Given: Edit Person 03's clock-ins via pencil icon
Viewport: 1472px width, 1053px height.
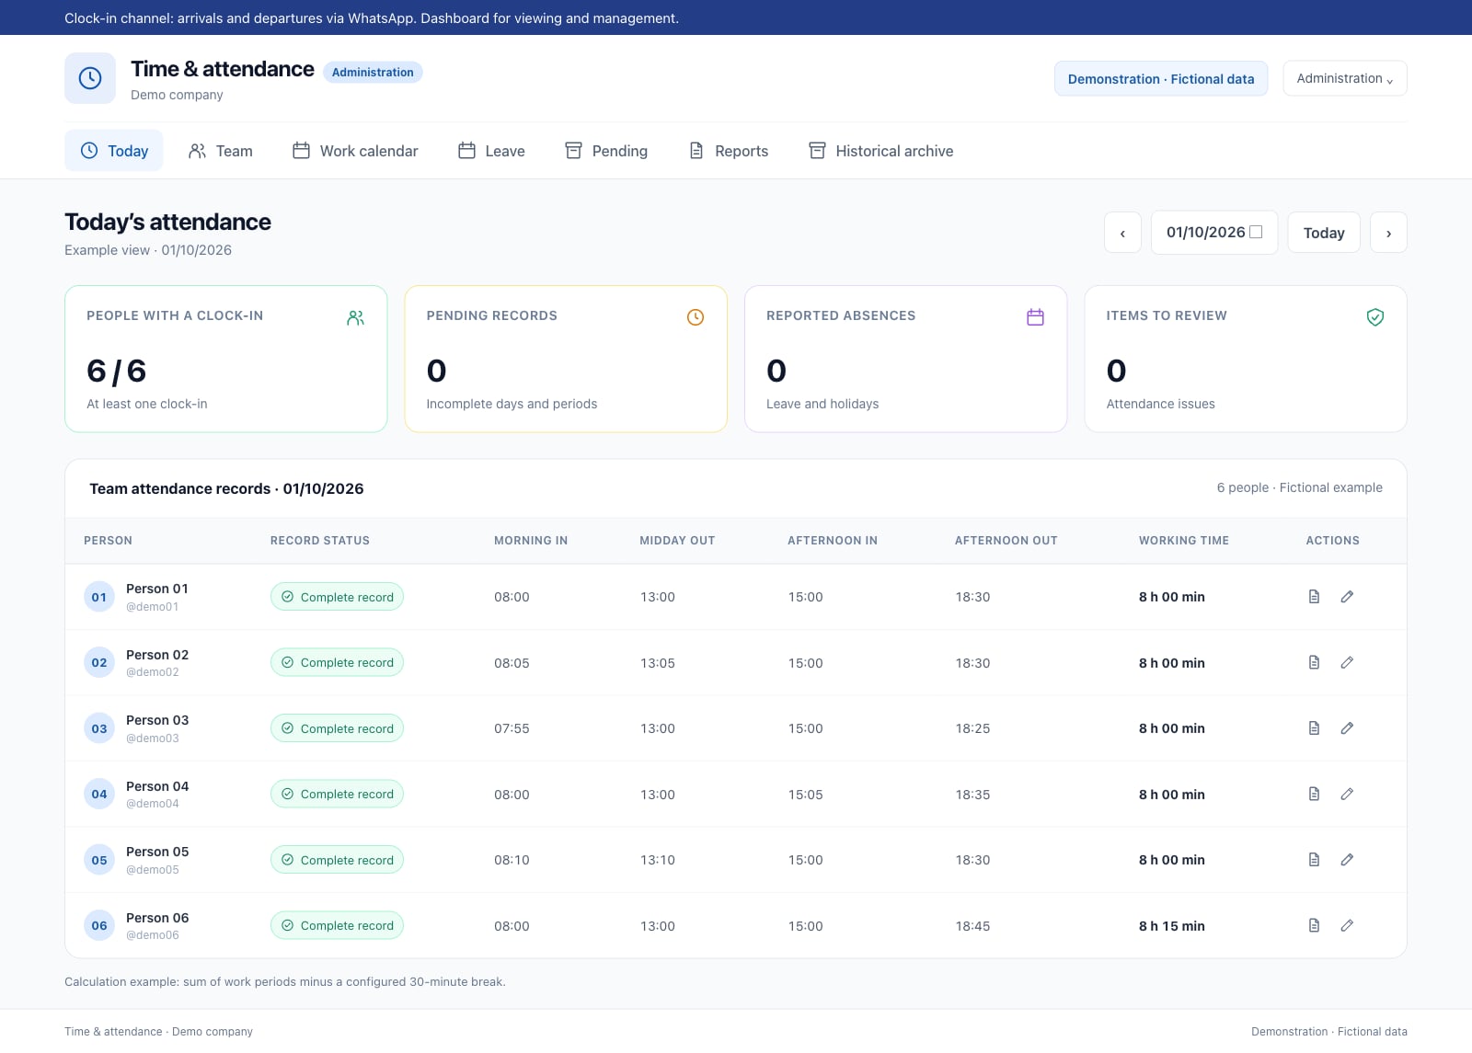Looking at the screenshot, I should tap(1347, 728).
